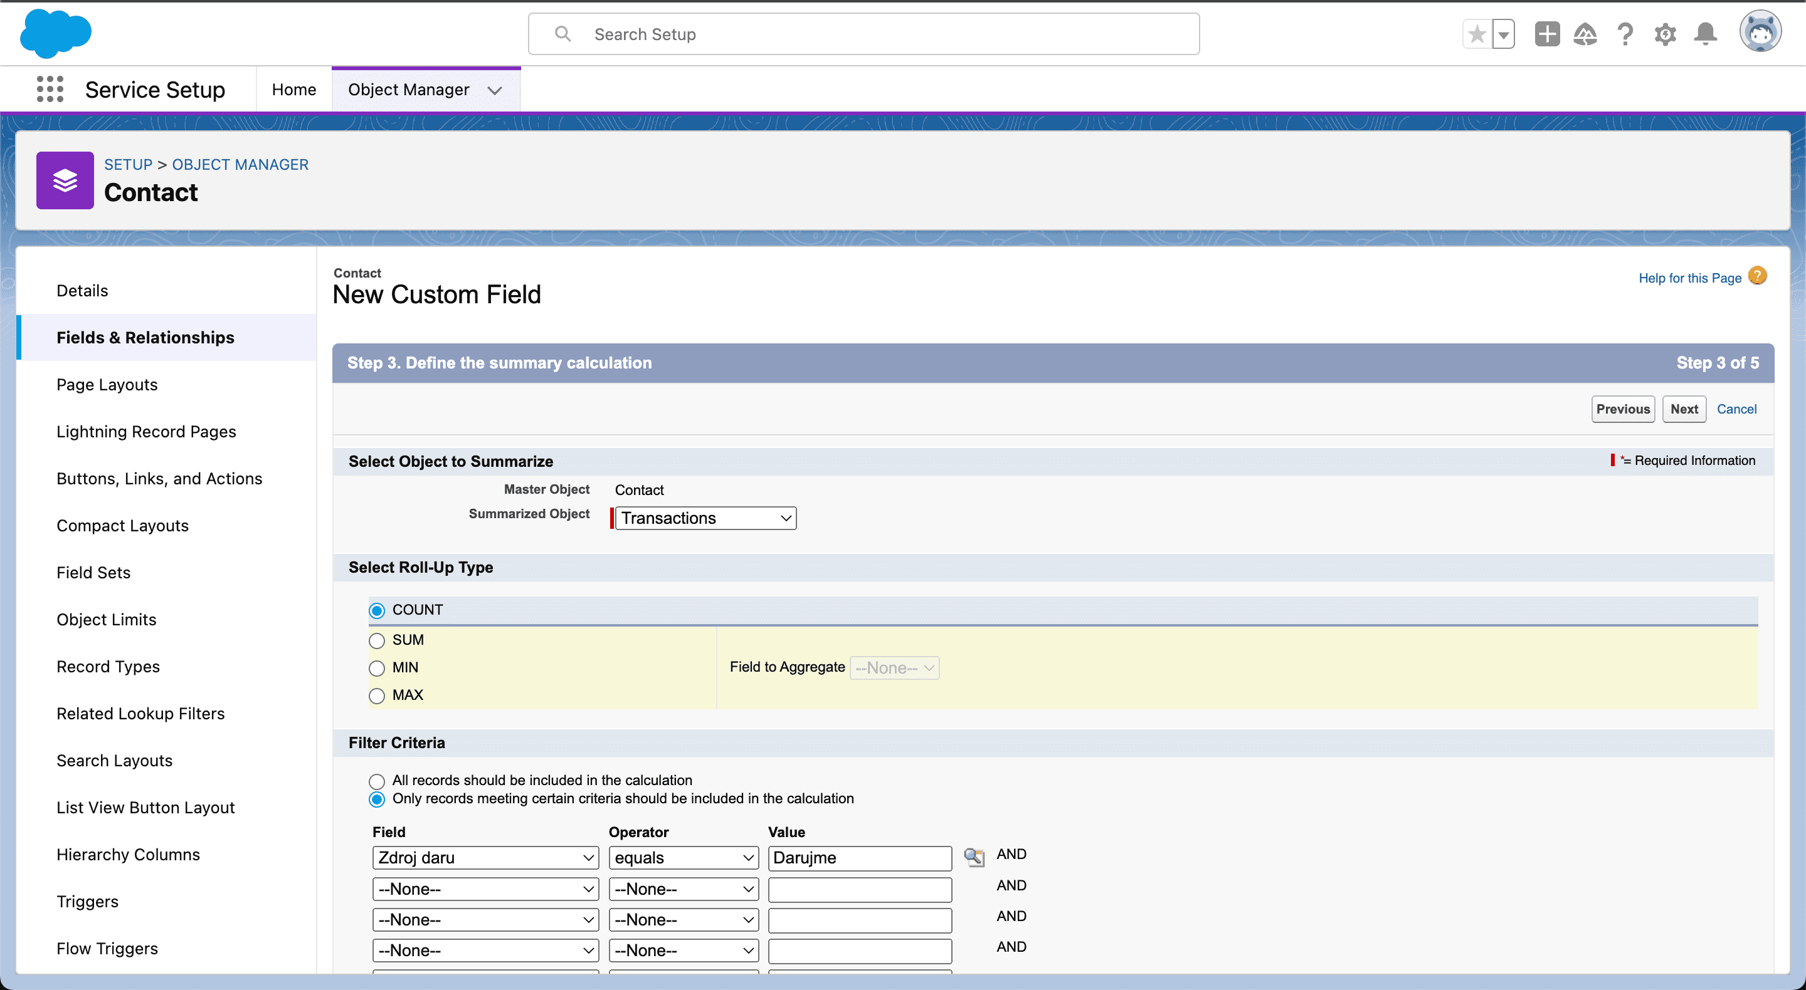1806x990 pixels.
Task: Click the Previous button
Action: click(x=1623, y=409)
